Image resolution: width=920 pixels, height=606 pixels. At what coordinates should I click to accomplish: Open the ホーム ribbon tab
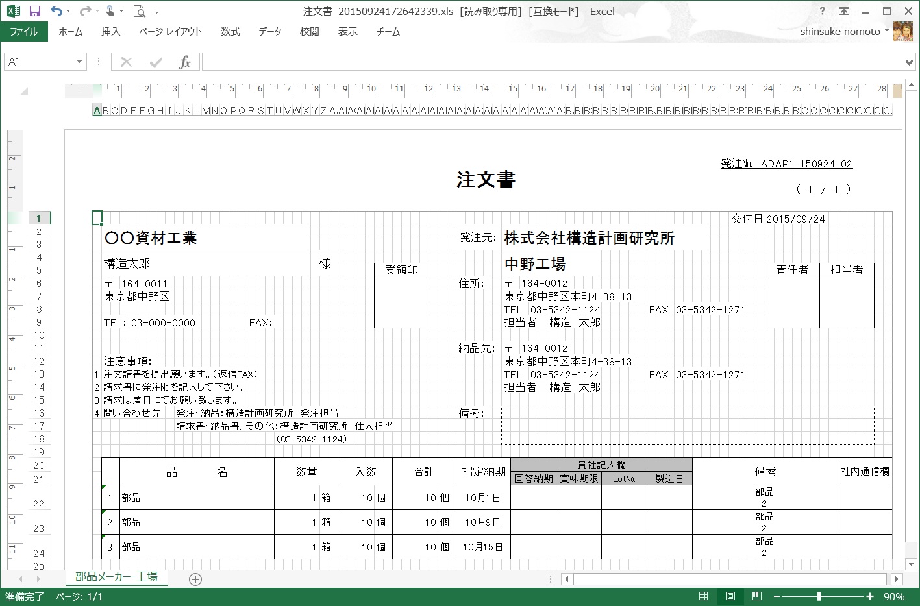coord(71,31)
